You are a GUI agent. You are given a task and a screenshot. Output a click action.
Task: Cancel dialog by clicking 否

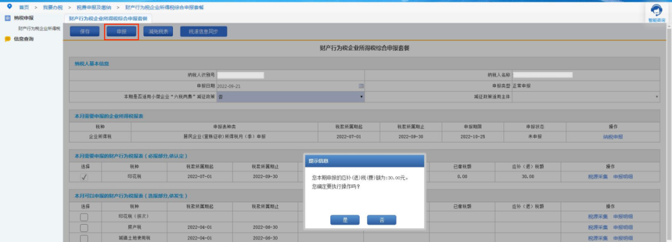pos(381,220)
